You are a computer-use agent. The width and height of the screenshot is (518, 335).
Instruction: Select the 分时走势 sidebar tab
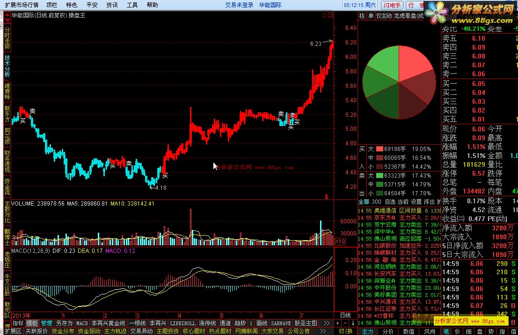[7, 38]
